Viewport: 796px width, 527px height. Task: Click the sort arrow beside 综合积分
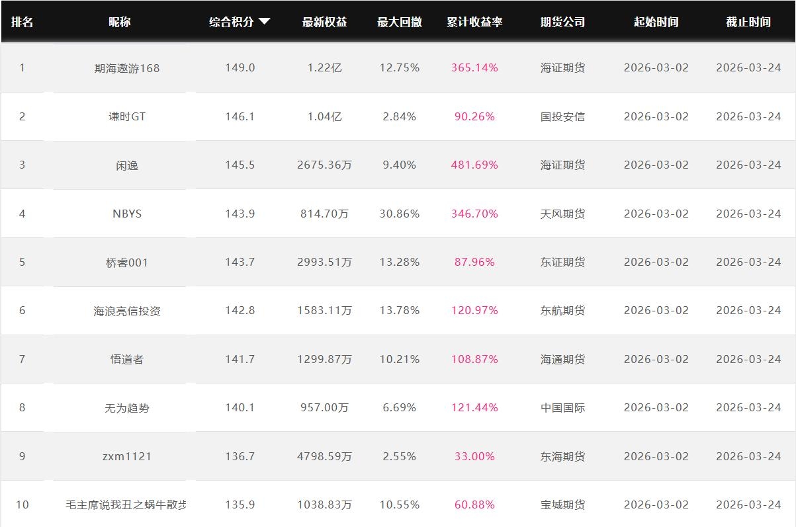[265, 21]
